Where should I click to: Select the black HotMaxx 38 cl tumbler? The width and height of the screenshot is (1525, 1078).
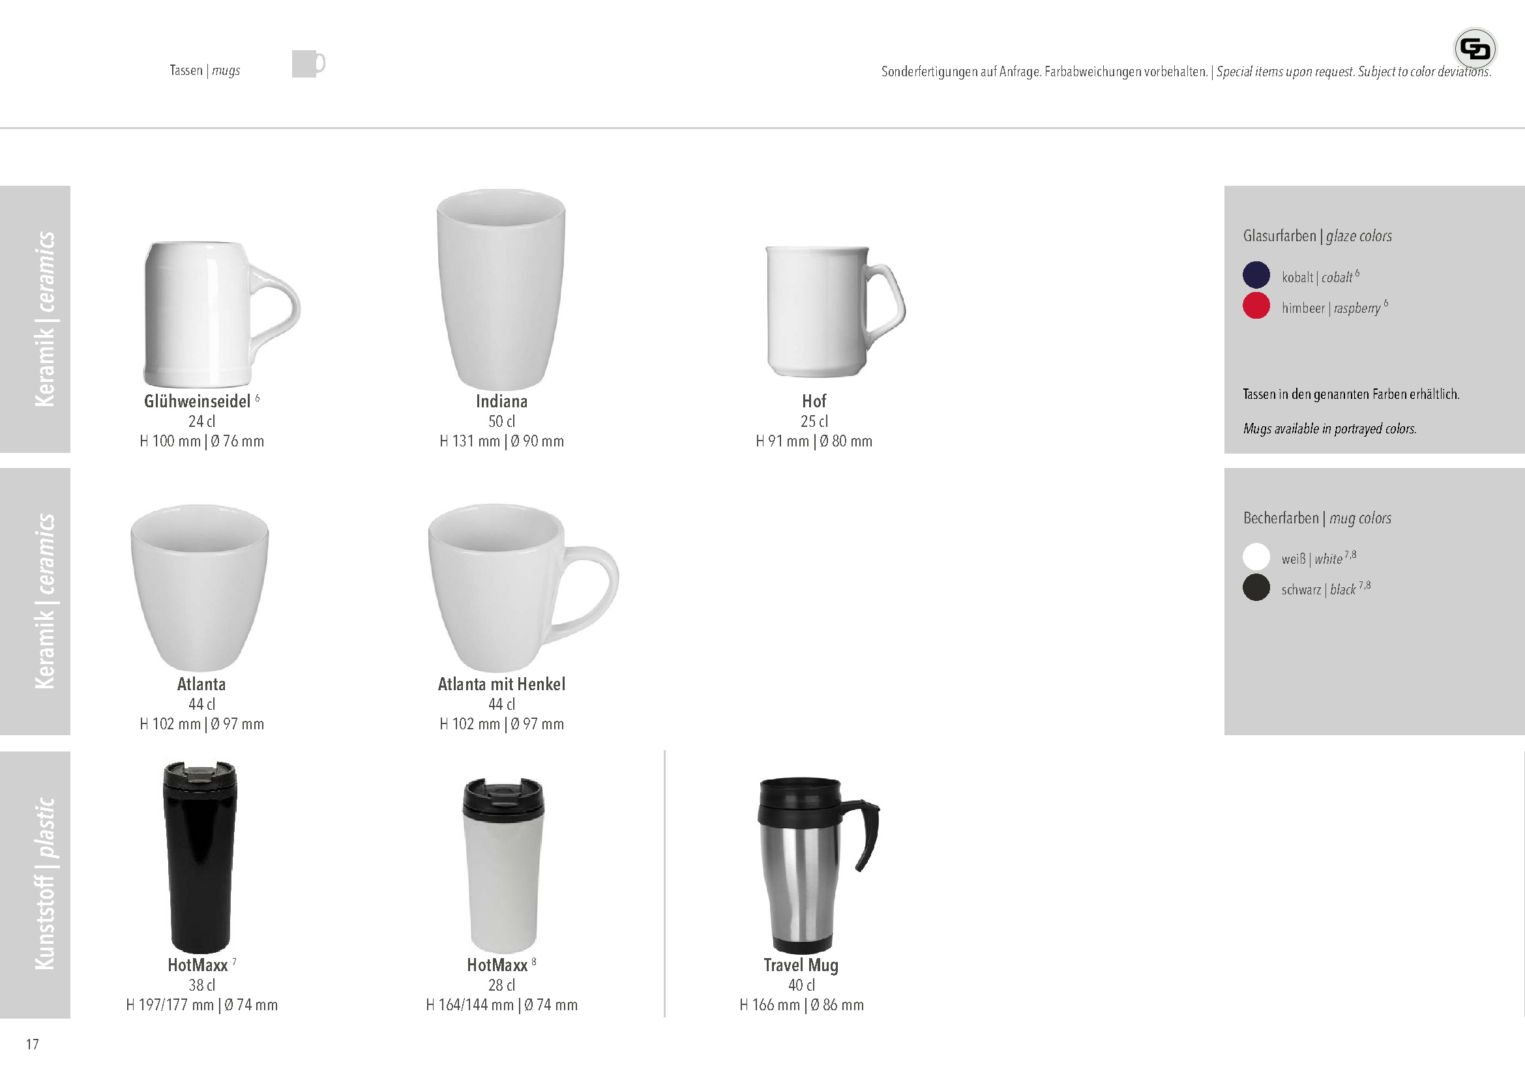tap(200, 857)
